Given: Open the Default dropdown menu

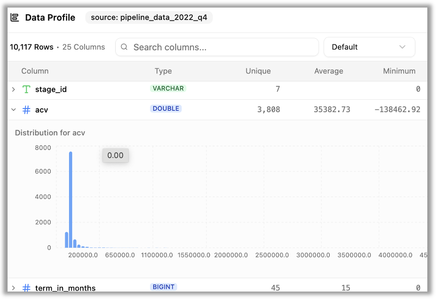Looking at the screenshot, I should click(x=369, y=47).
